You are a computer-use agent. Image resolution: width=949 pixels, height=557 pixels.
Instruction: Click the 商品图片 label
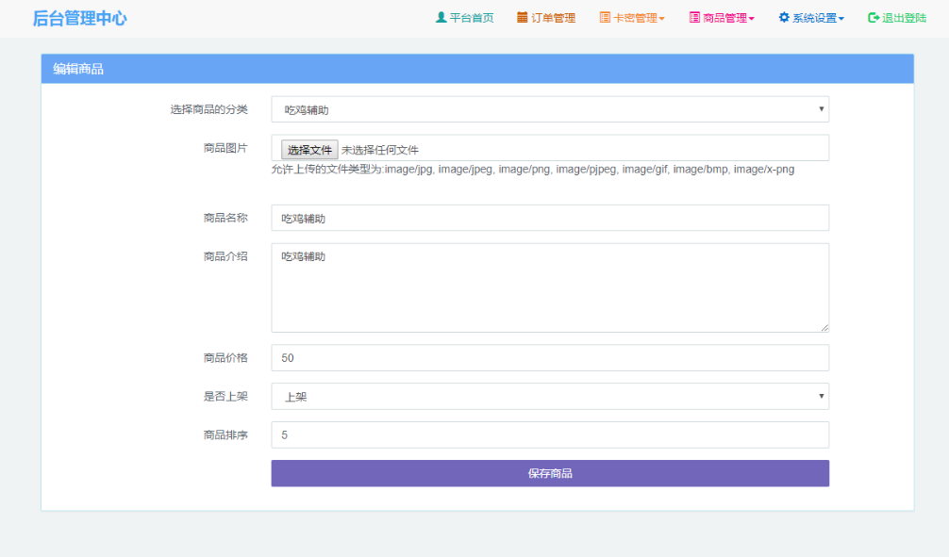coord(225,148)
